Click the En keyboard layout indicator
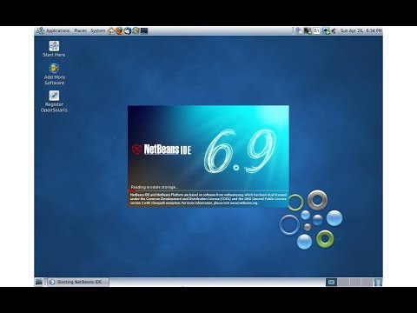This screenshot has height=313, width=417. 316,30
